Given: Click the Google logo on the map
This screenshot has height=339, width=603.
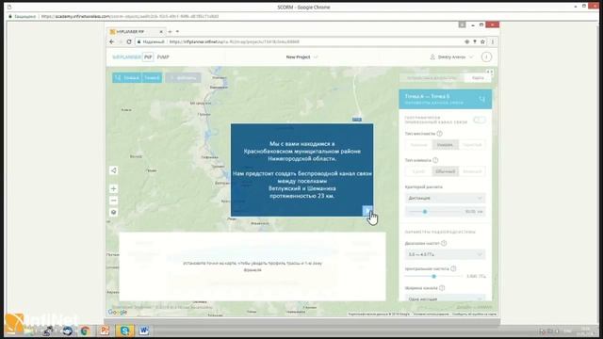Looking at the screenshot, I should click(118, 312).
